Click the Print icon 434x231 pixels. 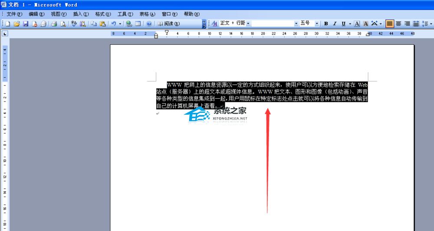[x=54, y=24]
